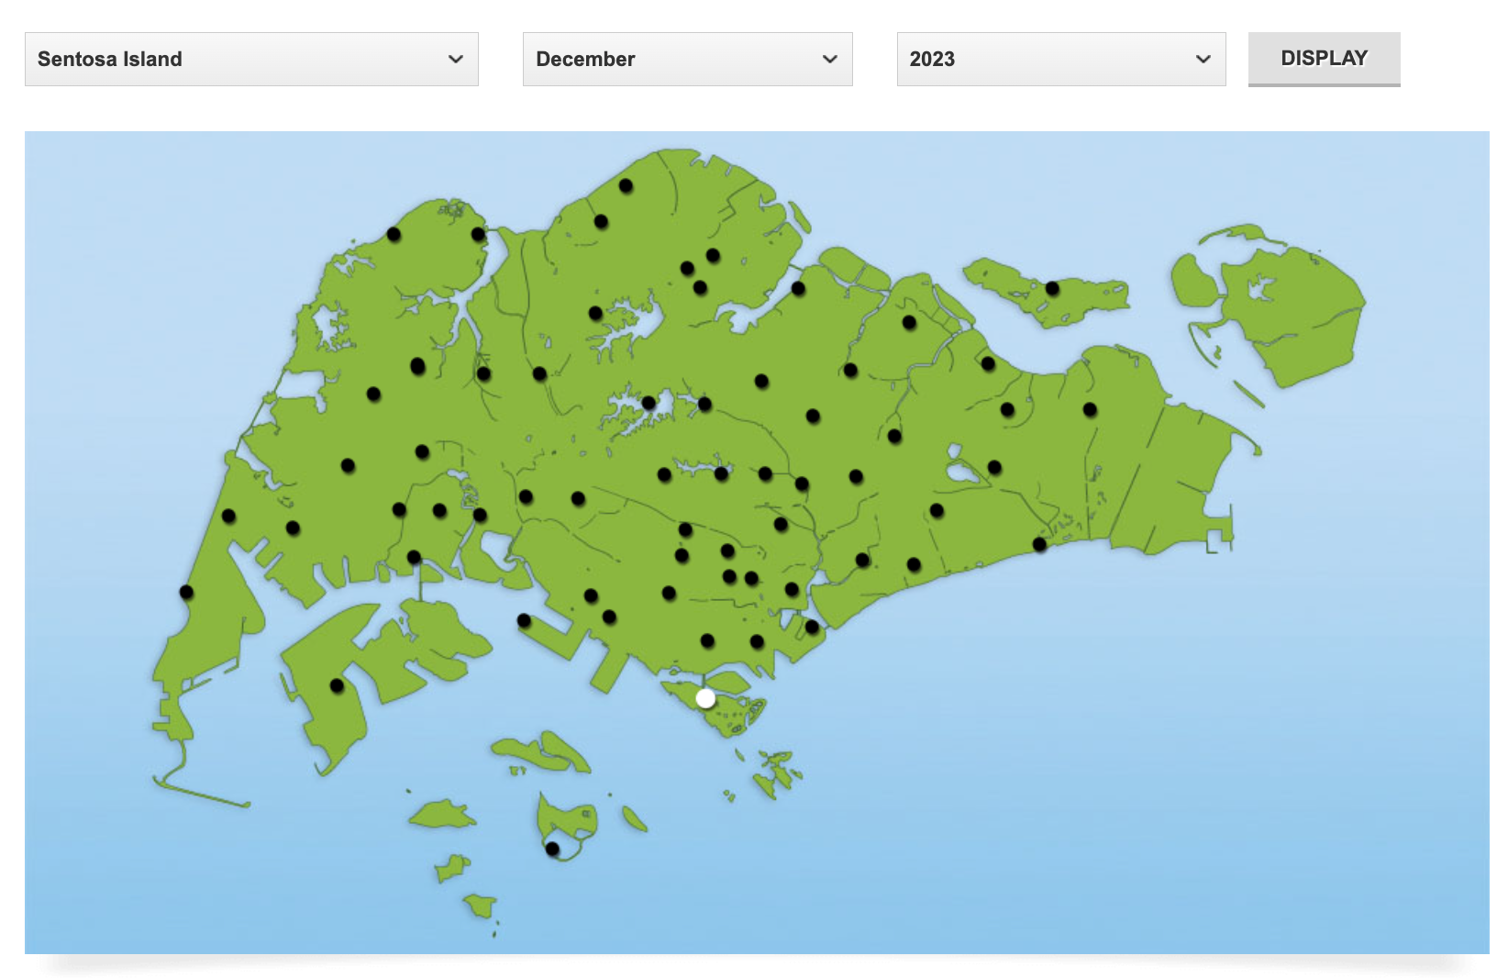The height and width of the screenshot is (978, 1508).
Task: Open the December month dropdown
Action: coord(687,59)
